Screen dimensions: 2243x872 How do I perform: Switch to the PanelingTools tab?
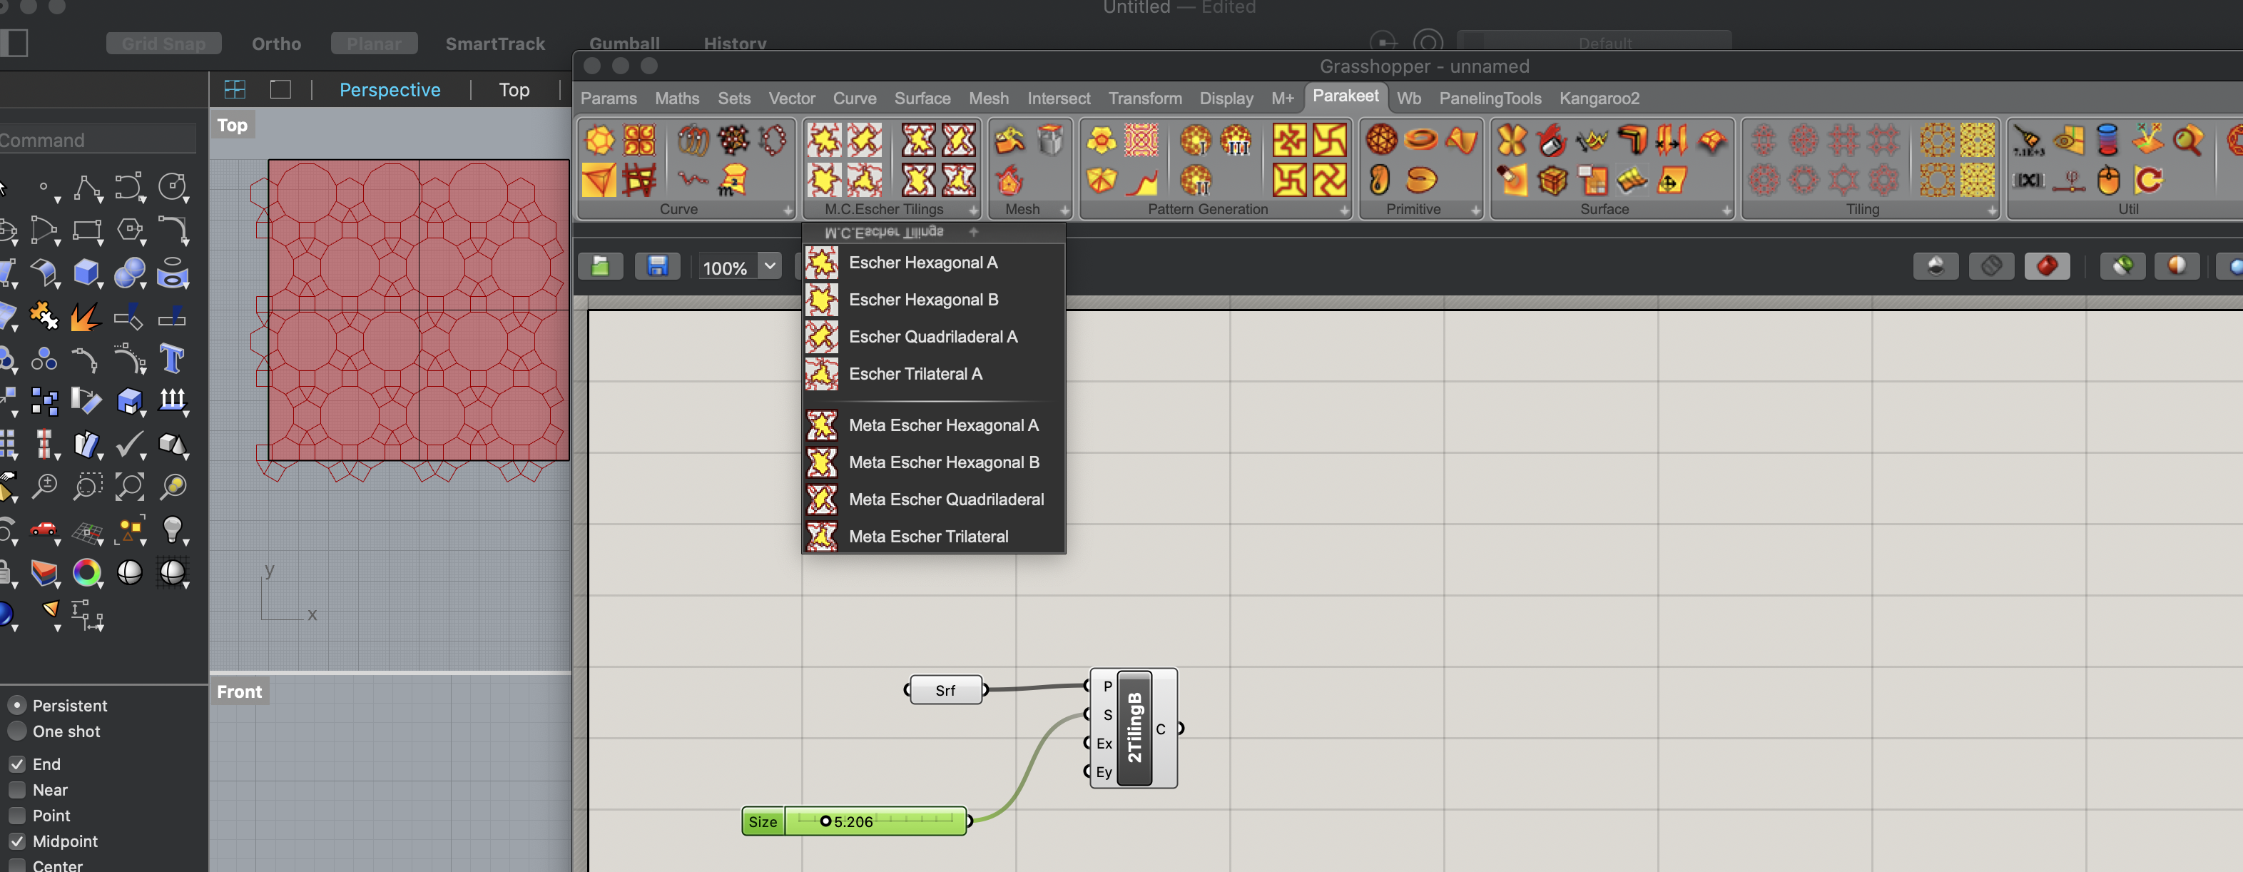click(x=1489, y=98)
